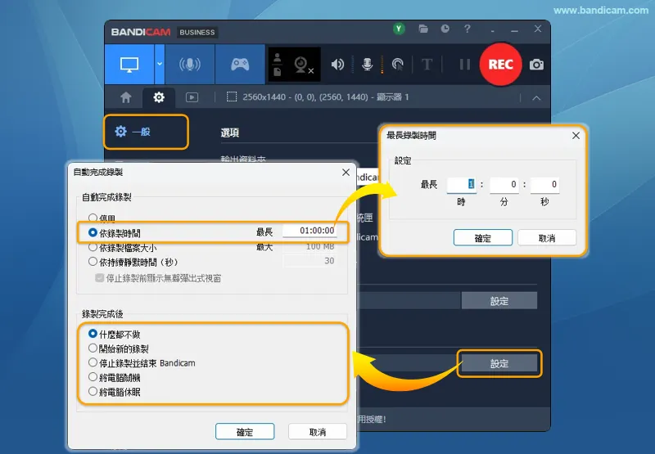Toggle webcam overlay icon
655x454 pixels.
click(x=303, y=65)
